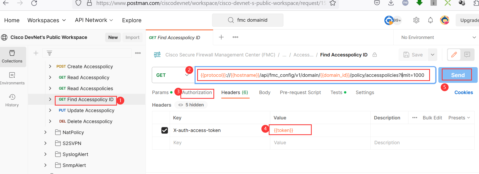Open notifications with the bell icon
This screenshot has width=479, height=174.
click(430, 20)
